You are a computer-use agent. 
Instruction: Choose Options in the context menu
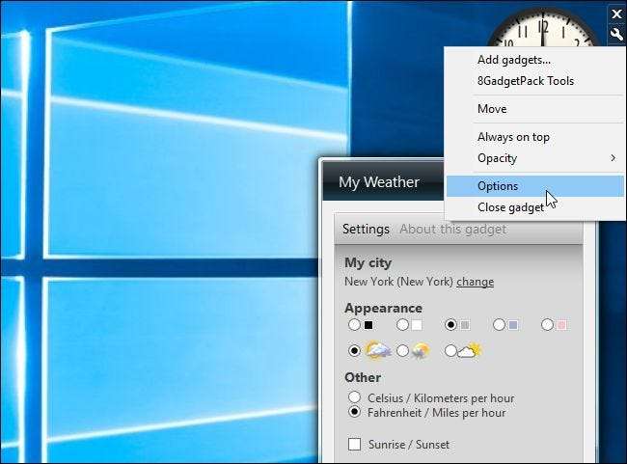(535, 186)
